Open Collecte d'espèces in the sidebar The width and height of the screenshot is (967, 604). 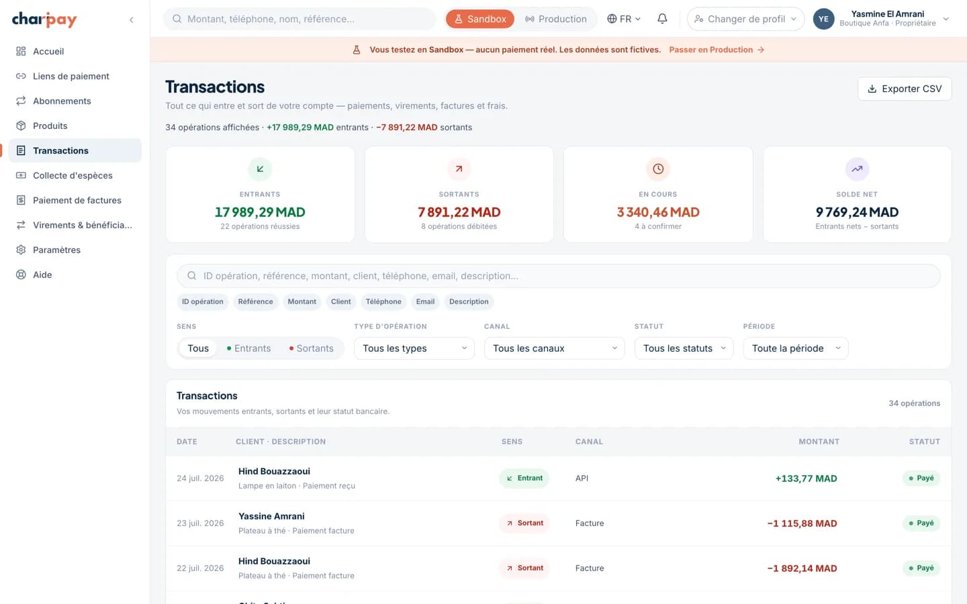point(75,175)
